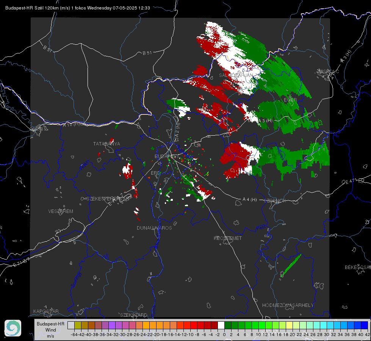Select the dark red swatch between -4 and -2
The height and width of the screenshot is (341, 371).
214,325
